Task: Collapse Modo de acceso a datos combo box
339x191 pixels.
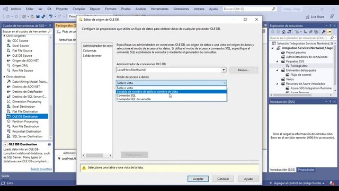Action: [x=224, y=83]
